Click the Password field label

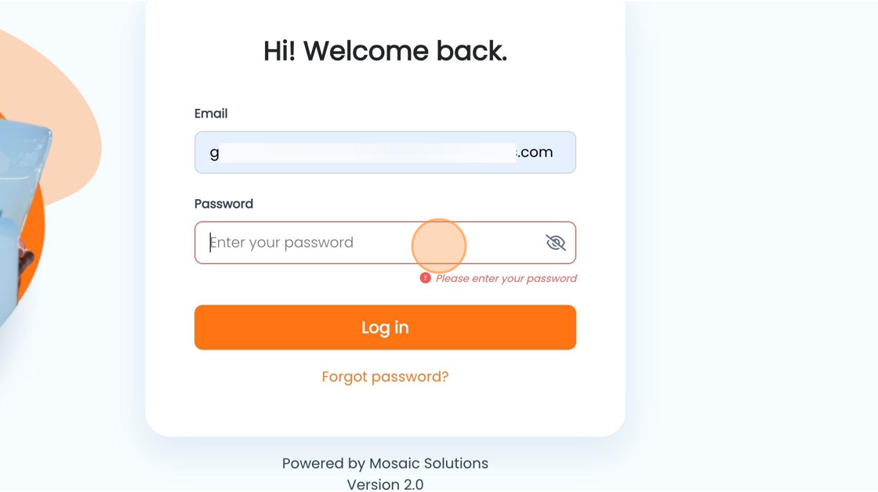point(224,204)
